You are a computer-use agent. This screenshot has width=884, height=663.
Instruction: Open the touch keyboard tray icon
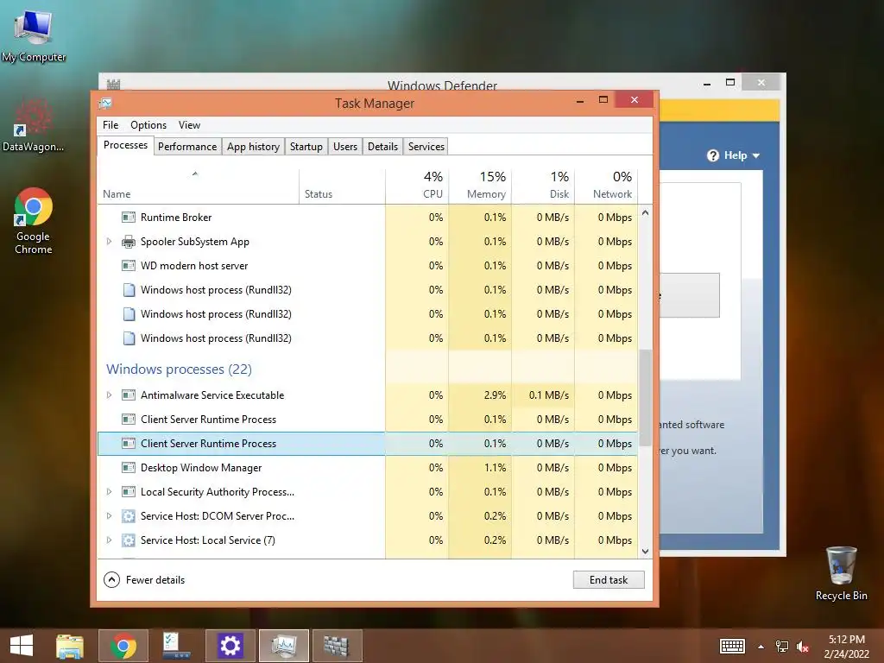point(732,646)
